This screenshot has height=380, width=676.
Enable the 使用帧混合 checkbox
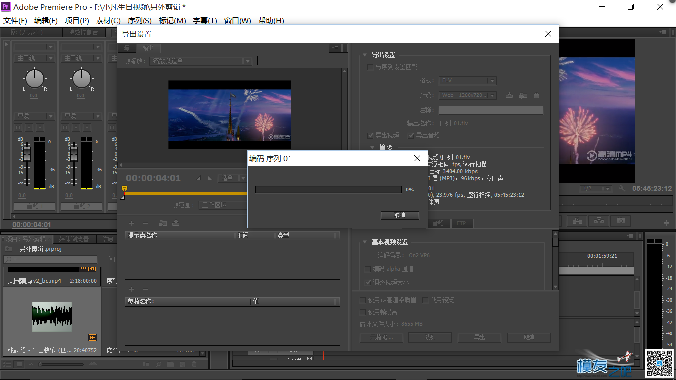tap(363, 312)
